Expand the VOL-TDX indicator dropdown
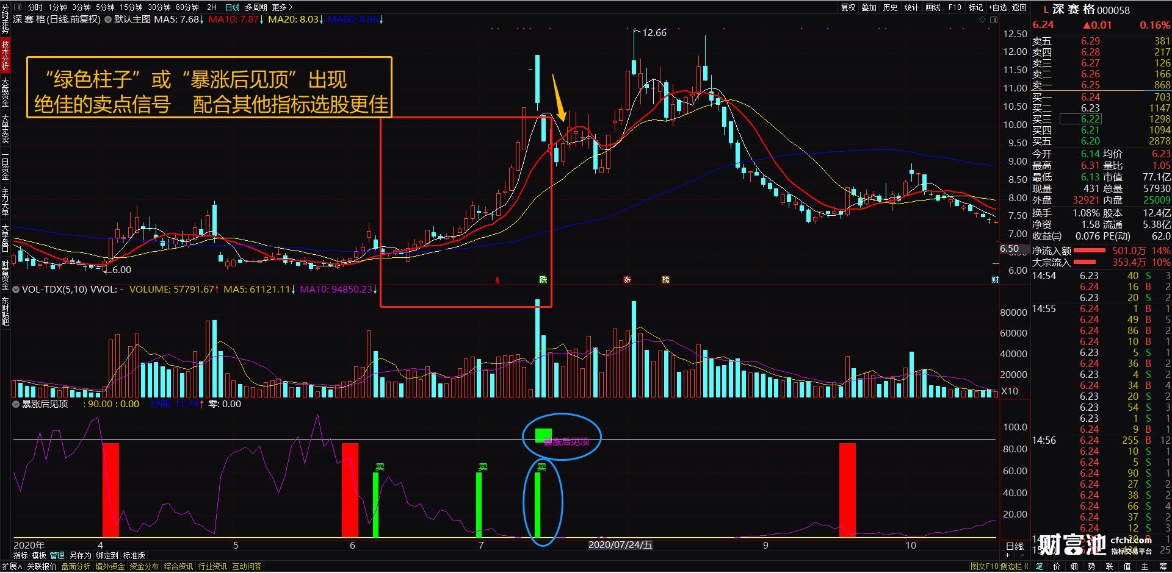Image resolution: width=1172 pixels, height=573 pixels. [16, 290]
